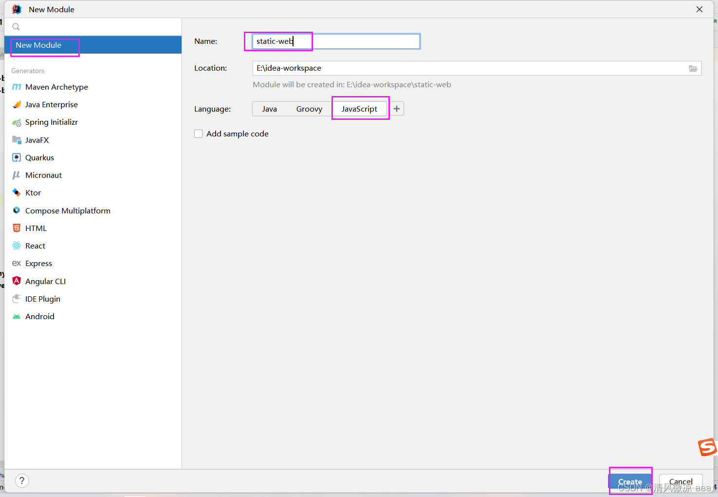Image resolution: width=718 pixels, height=497 pixels.
Task: Click the Spring Initializr leaf icon
Action: coord(17,122)
